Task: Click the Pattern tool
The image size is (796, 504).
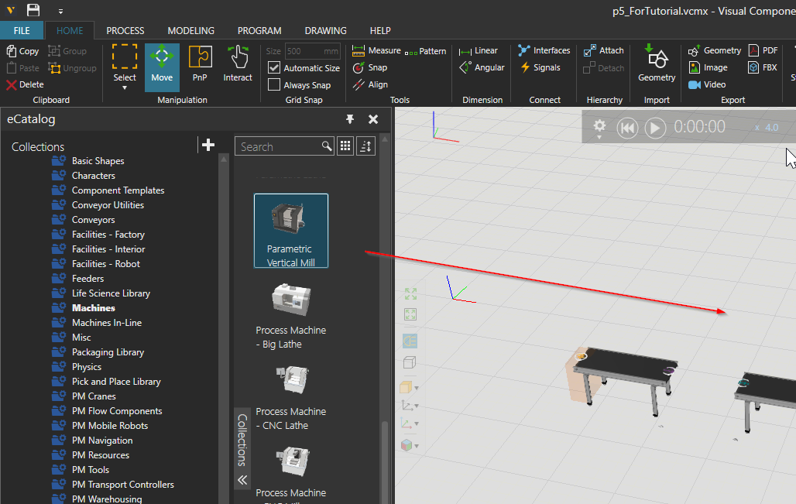Action: pos(425,51)
